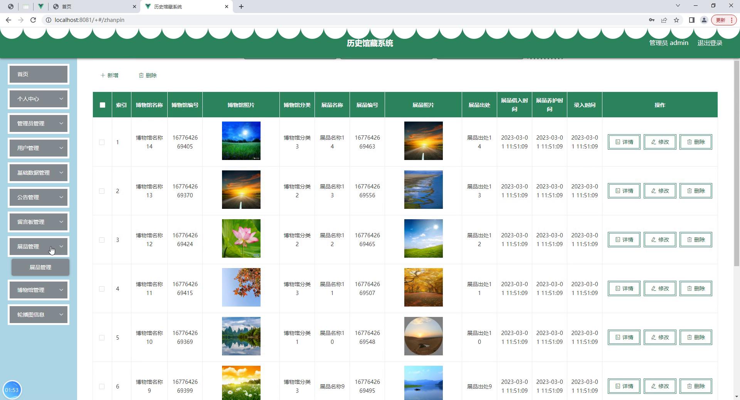The height and width of the screenshot is (400, 740).
Task: Open the circular sunset exhibit photo in row 5
Action: (424, 336)
